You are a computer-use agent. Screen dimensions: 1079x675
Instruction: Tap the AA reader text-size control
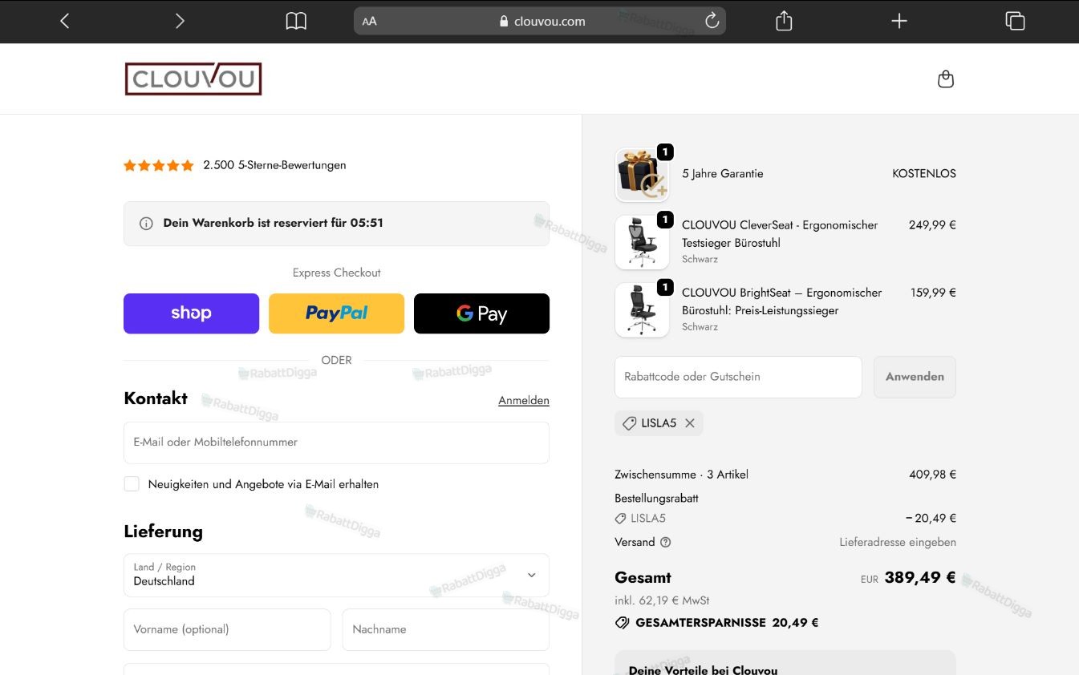[x=369, y=22]
